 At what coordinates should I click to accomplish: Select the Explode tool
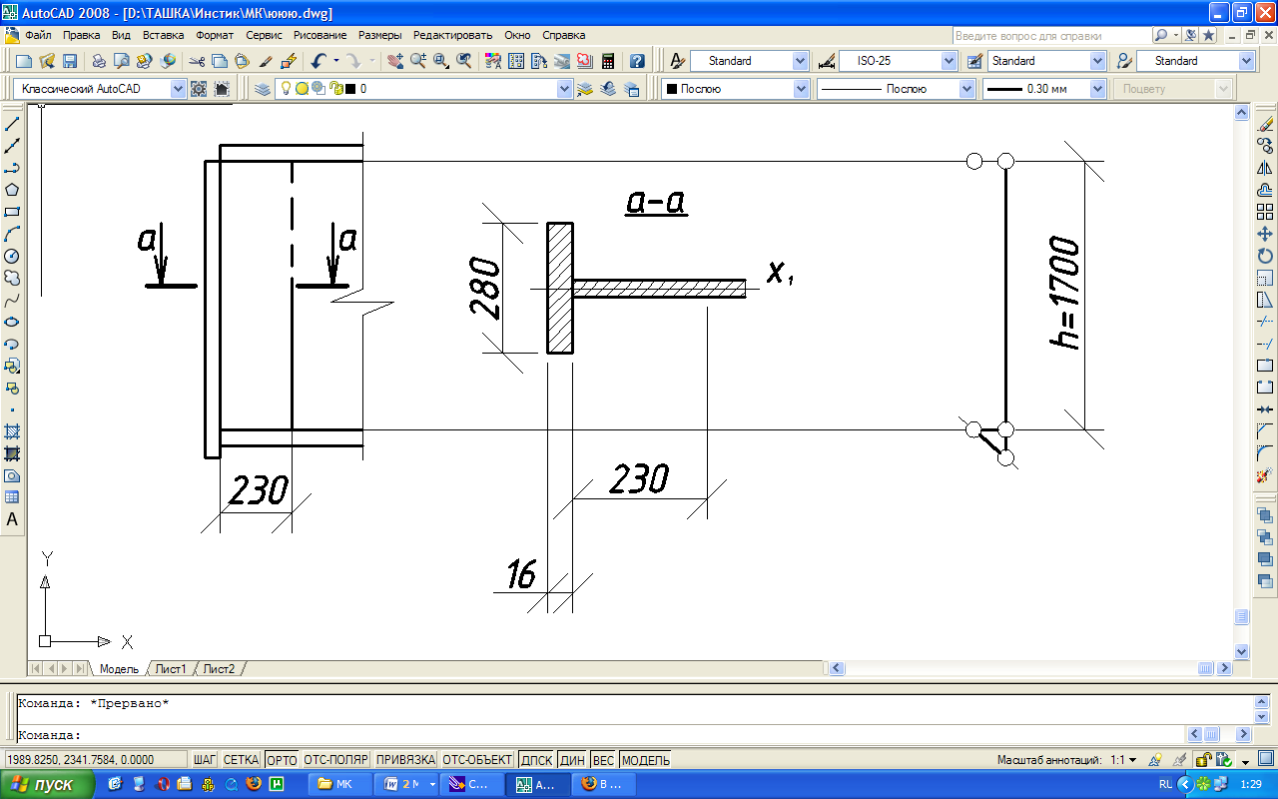(1265, 475)
